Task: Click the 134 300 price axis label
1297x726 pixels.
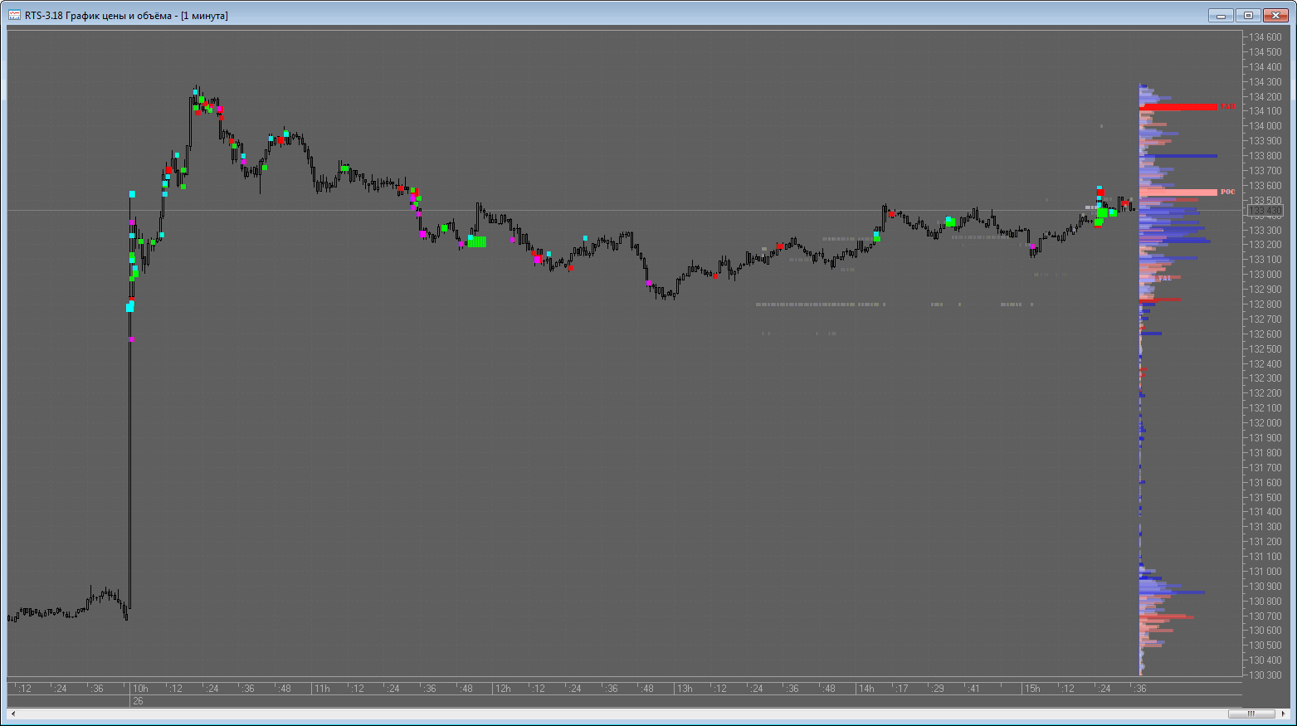Action: point(1265,82)
